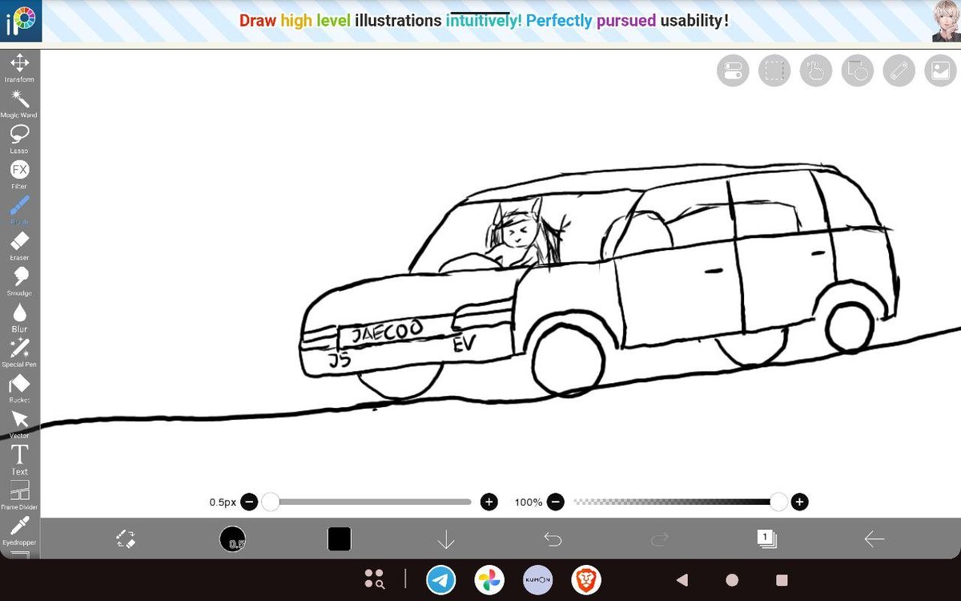This screenshot has height=601, width=961.
Task: Increase brush thickness with plus button
Action: (489, 502)
